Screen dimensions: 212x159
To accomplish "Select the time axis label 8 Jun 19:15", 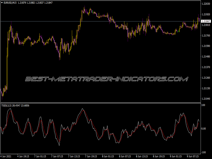I will point(159,156).
